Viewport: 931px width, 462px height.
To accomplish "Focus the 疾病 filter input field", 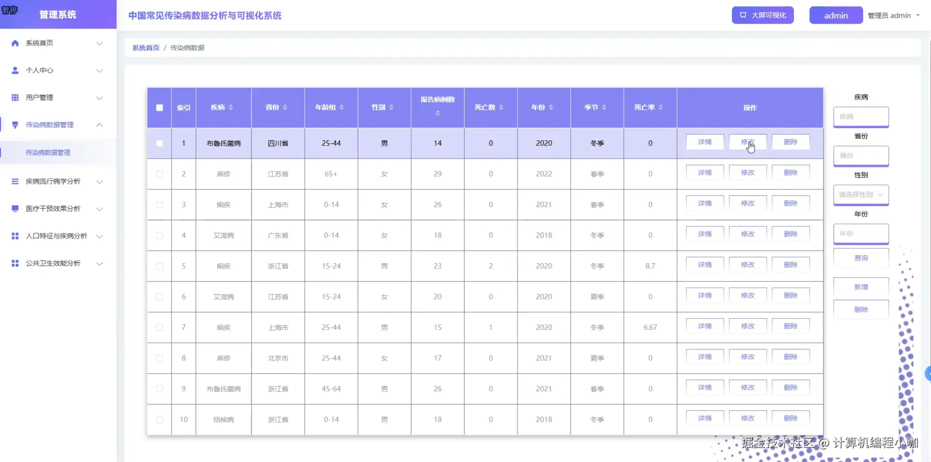I will [861, 116].
